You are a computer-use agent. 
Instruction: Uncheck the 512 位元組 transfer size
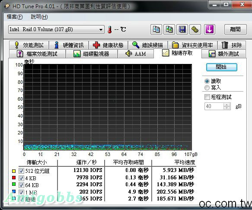click(x=21, y=171)
